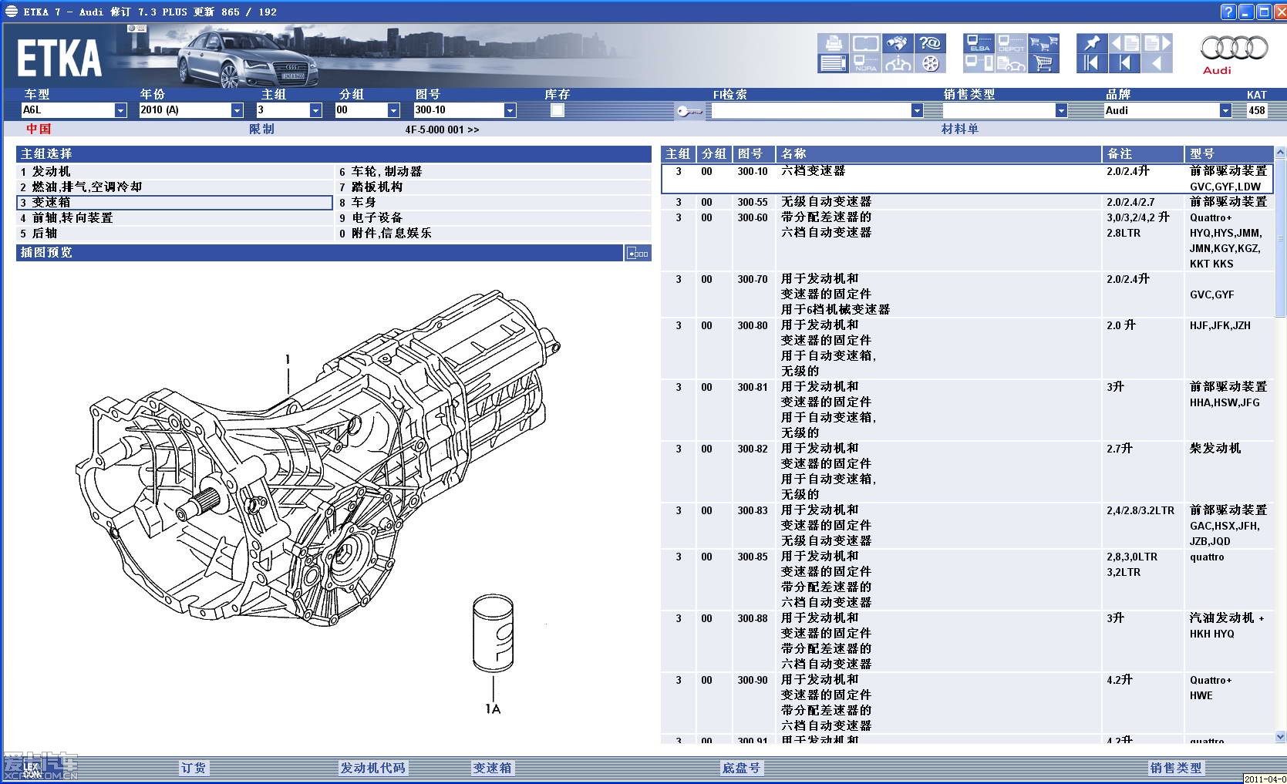
Task: Open the ?@ help contact icon
Action: pyautogui.click(x=930, y=44)
